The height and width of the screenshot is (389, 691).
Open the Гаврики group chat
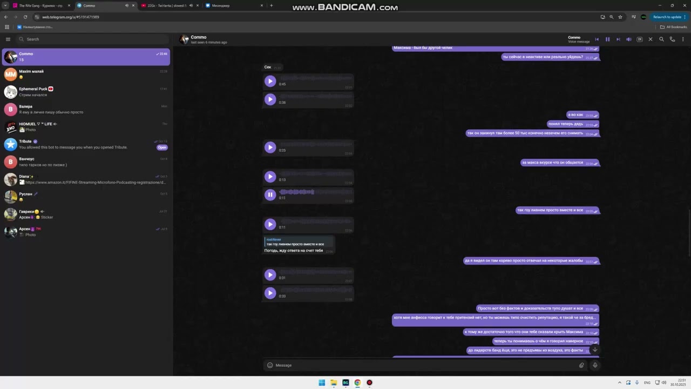pyautogui.click(x=86, y=214)
